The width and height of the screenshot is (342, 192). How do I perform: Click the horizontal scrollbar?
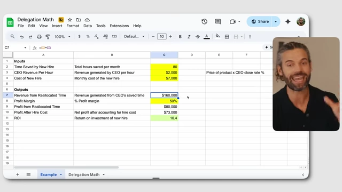66,167
